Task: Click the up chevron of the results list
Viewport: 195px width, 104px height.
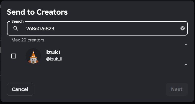Action: (x=186, y=44)
